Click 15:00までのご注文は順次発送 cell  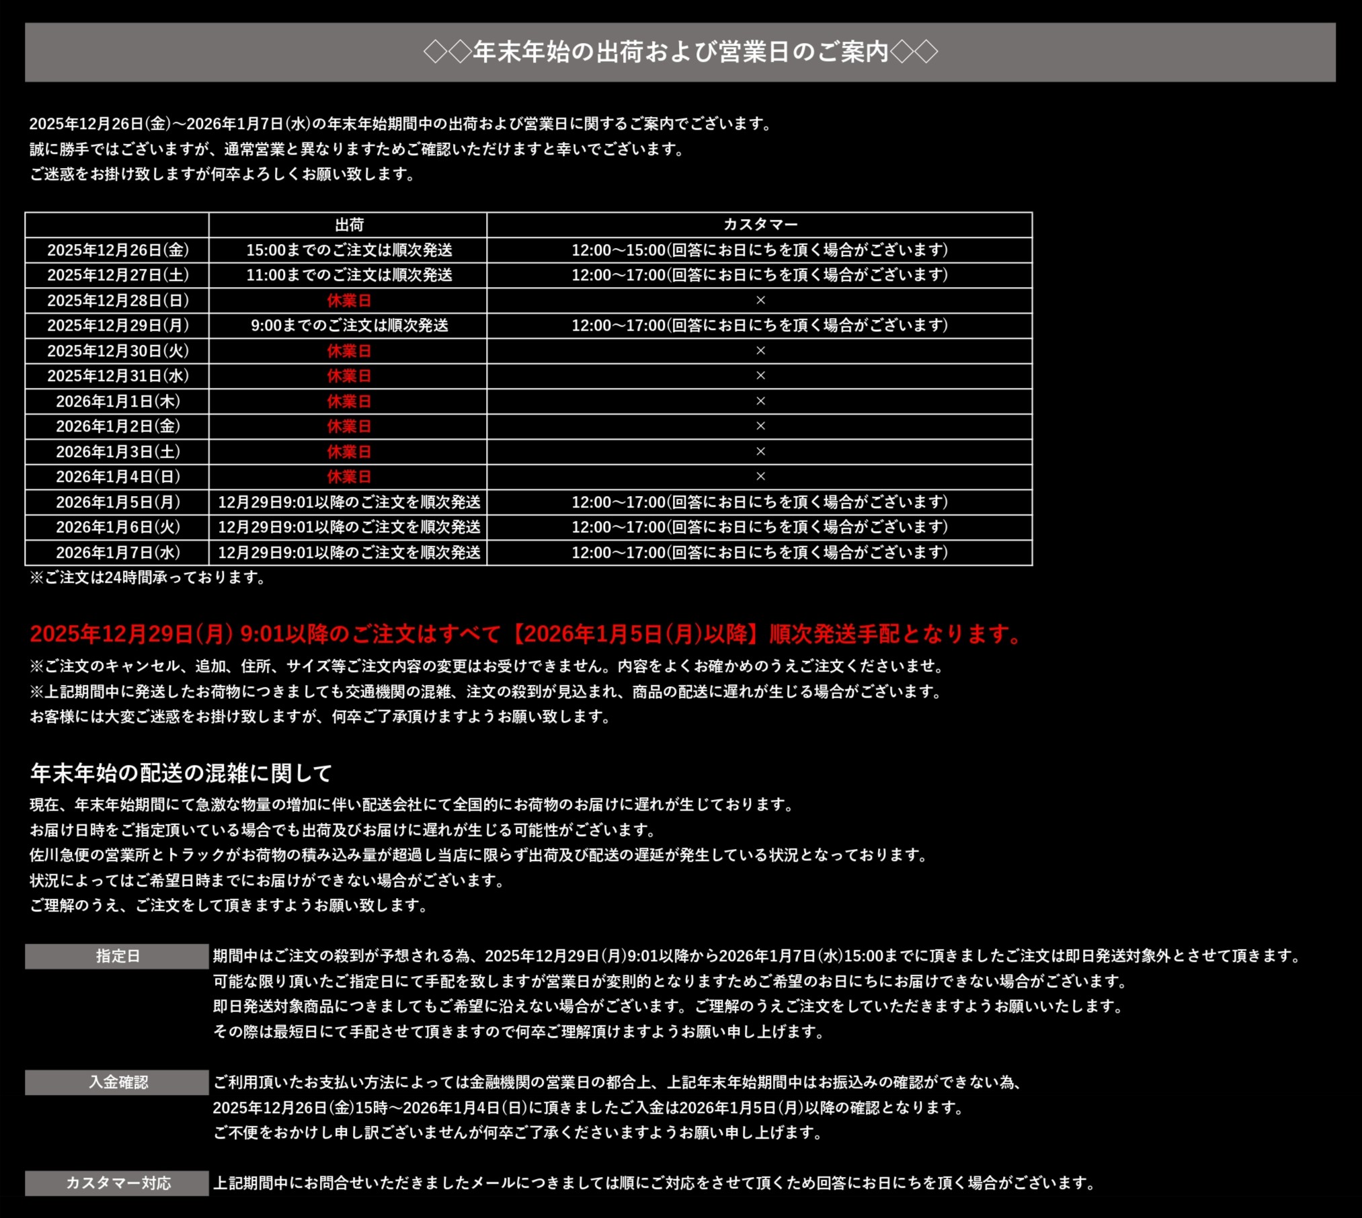tap(349, 250)
